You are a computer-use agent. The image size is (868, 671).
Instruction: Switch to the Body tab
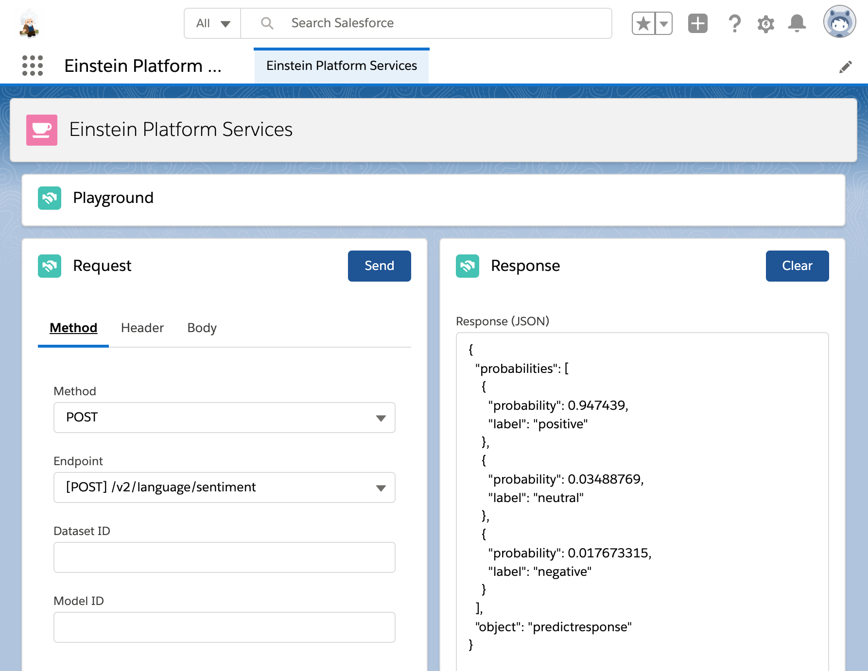coord(202,328)
